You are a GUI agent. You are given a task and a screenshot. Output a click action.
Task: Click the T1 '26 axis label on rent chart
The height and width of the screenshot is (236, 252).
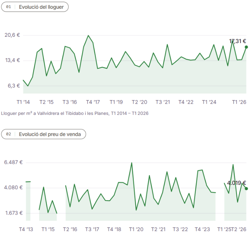[x=239, y=102]
